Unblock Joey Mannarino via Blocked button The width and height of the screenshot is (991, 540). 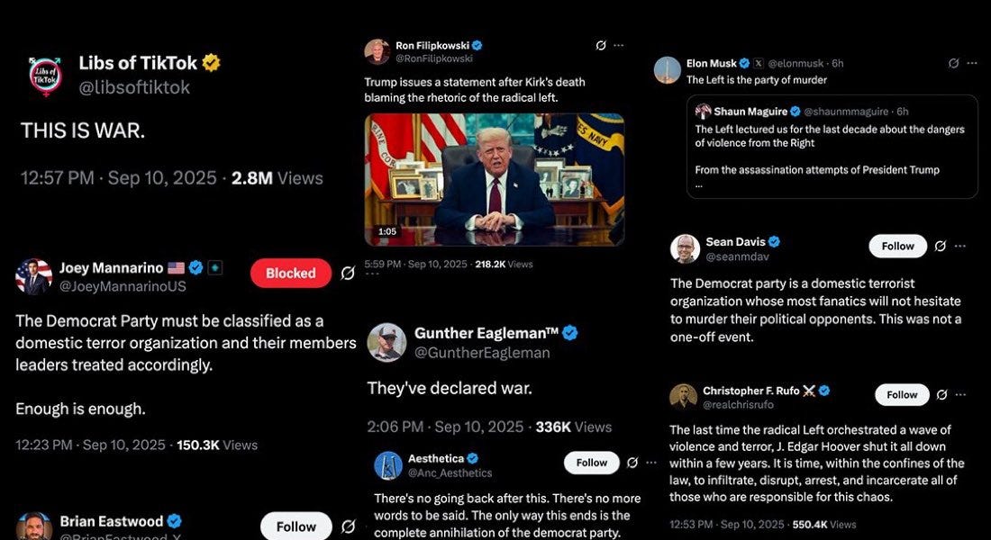291,274
